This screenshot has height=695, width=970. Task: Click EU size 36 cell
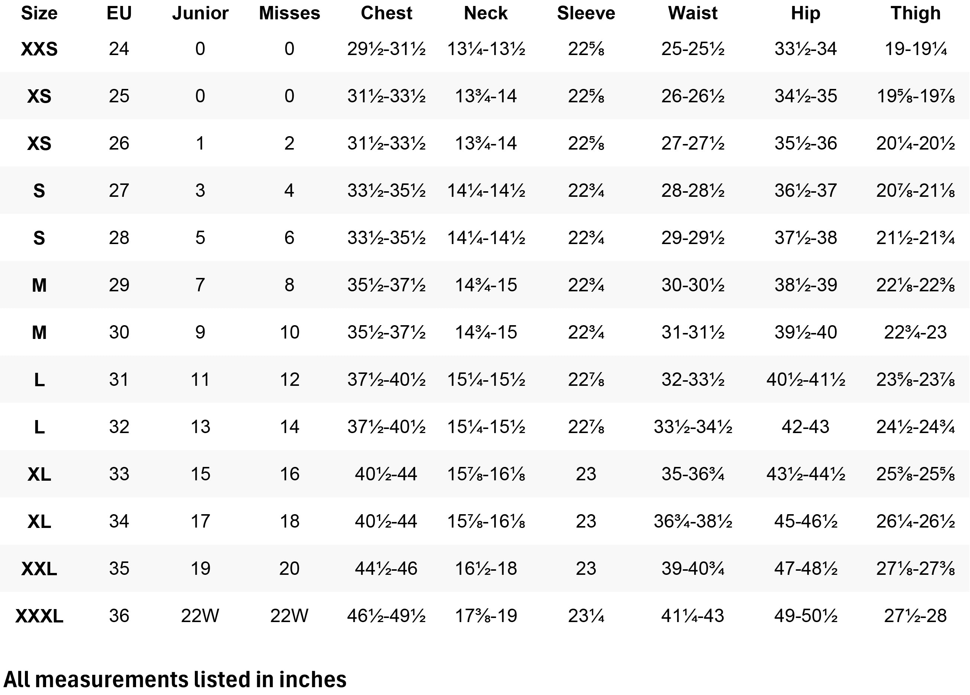pos(119,616)
